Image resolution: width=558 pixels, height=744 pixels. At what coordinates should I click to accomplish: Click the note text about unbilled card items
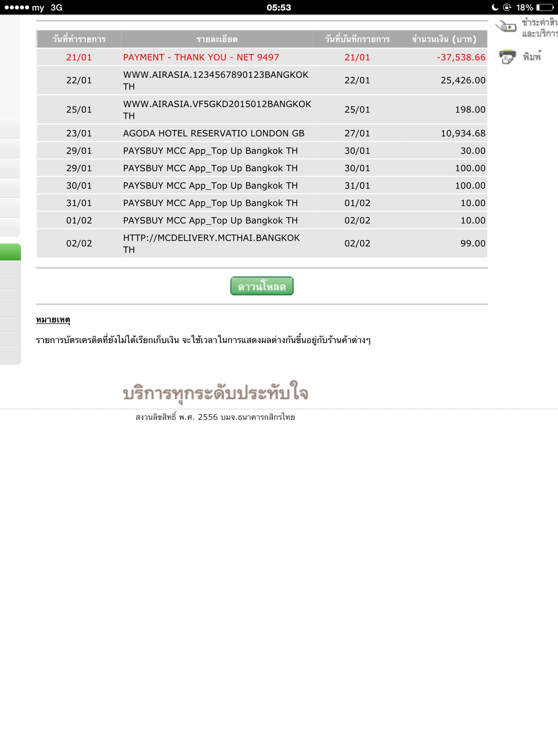tap(203, 340)
